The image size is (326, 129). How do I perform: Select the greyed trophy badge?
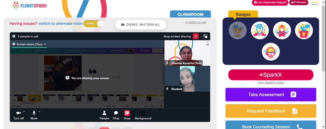(x=238, y=30)
